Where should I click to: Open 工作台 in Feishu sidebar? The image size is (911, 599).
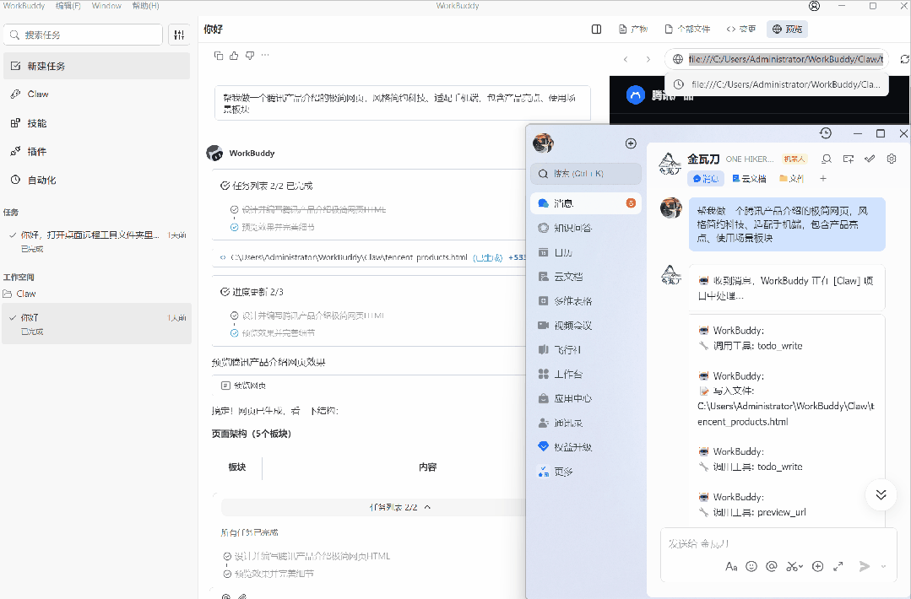click(x=586, y=375)
